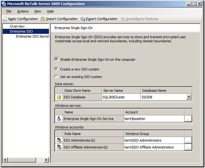
Task: Click the SQL2K8Cluster server name cell
Action: click(x=121, y=97)
